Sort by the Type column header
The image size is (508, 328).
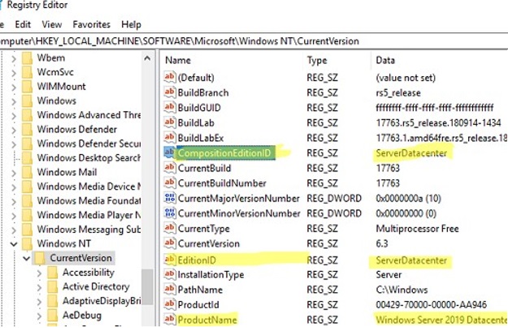tap(319, 60)
